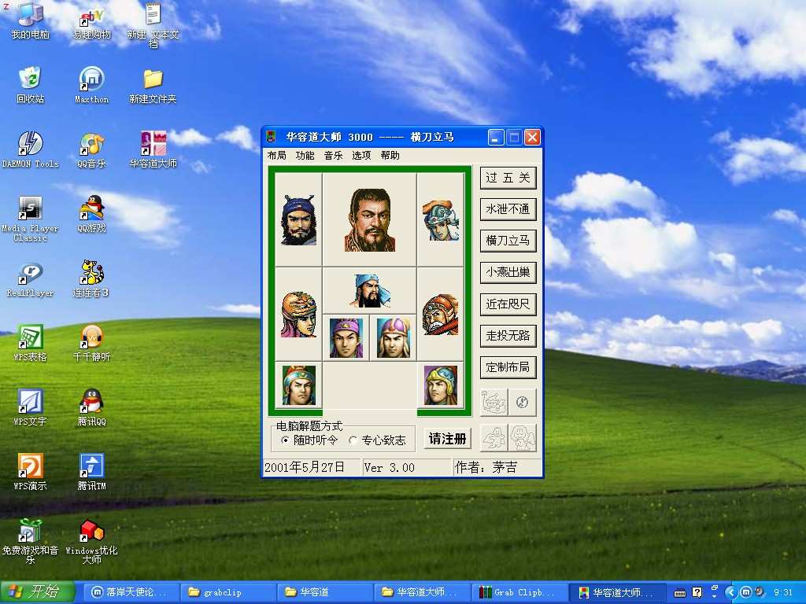Load the 水泄不通 layout
The width and height of the screenshot is (806, 604).
point(508,209)
